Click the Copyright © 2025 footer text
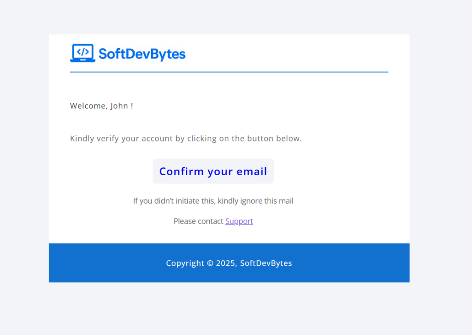The image size is (472, 335). 229,263
